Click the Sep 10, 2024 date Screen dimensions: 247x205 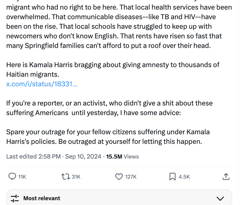83,156
